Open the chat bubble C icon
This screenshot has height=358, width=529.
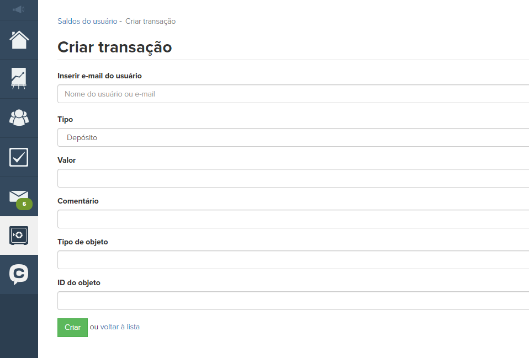(19, 274)
